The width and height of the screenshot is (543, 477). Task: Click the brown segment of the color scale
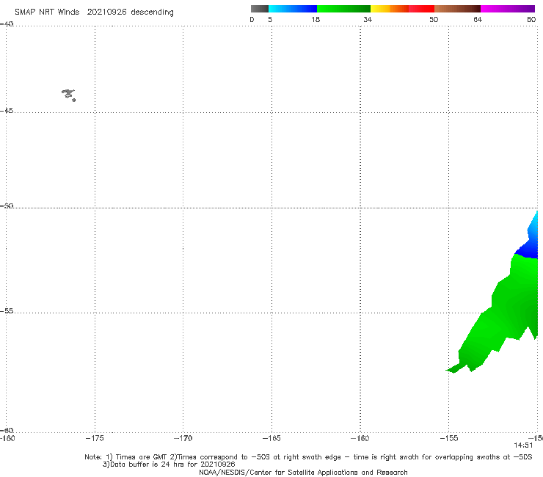click(x=457, y=9)
